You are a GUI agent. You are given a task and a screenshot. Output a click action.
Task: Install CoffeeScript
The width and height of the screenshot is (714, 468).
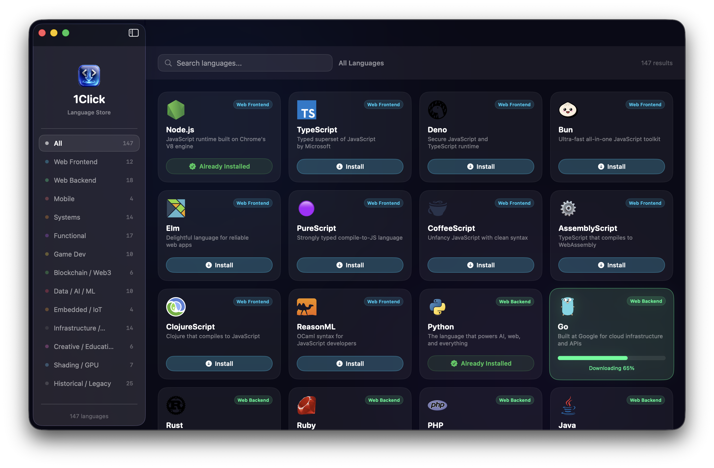[481, 265]
